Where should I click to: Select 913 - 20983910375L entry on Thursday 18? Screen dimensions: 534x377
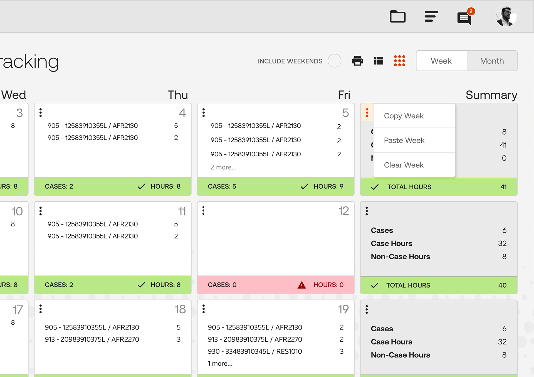click(x=113, y=339)
